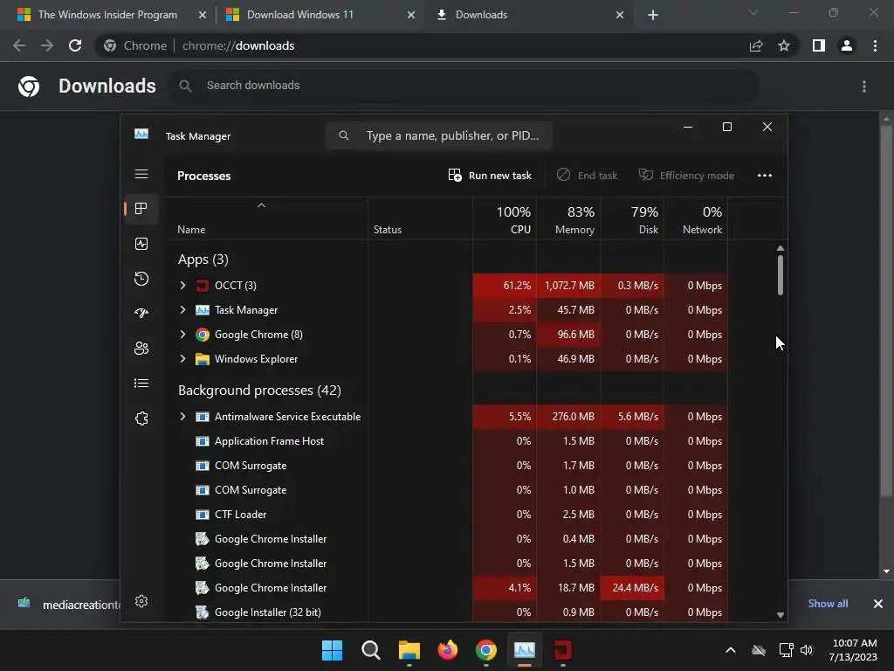Click Search downloads field in Chrome
894x671 pixels.
(x=464, y=86)
